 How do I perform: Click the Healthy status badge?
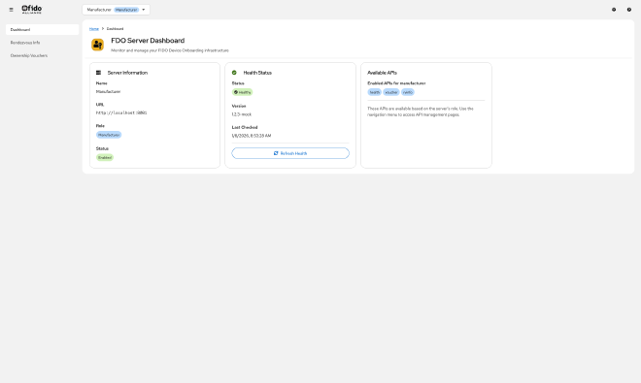[x=243, y=92]
